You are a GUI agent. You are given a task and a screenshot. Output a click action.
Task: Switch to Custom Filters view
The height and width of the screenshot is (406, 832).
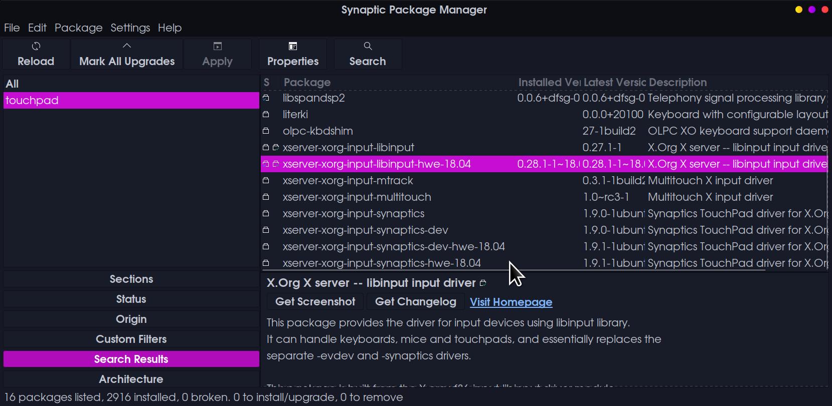click(131, 339)
